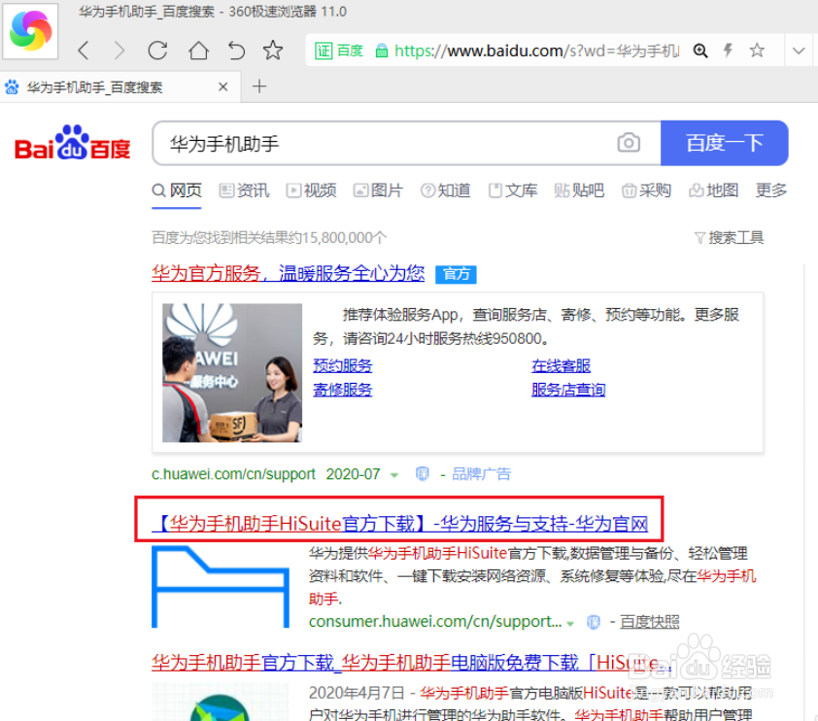Click the c.huawei.com/cn/support URL
Viewport: 818px width, 721px height.
[x=234, y=474]
